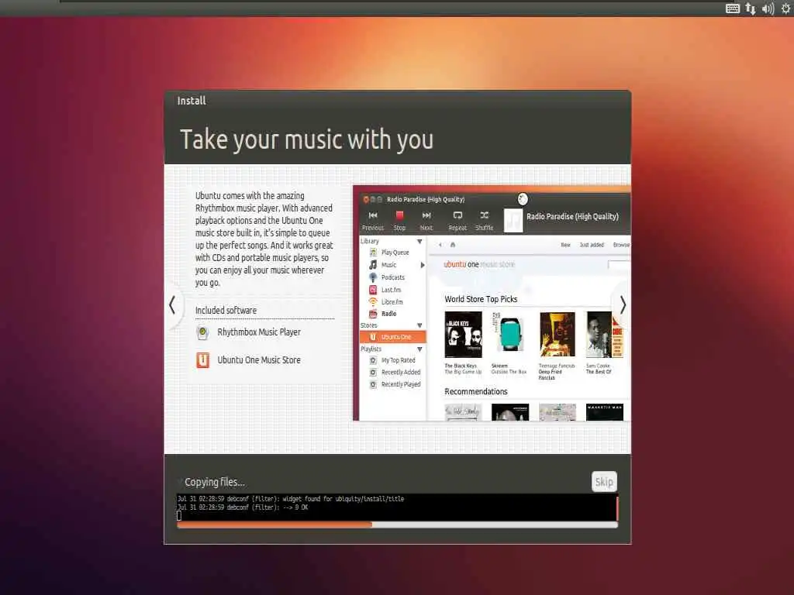794x595 pixels.
Task: Click the Ubuntu One Music Store icon
Action: (202, 360)
